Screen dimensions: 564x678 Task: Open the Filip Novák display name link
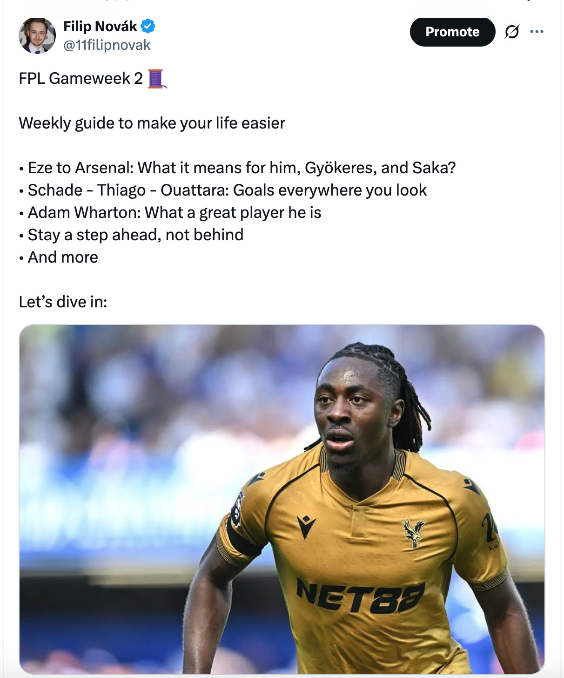click(100, 27)
